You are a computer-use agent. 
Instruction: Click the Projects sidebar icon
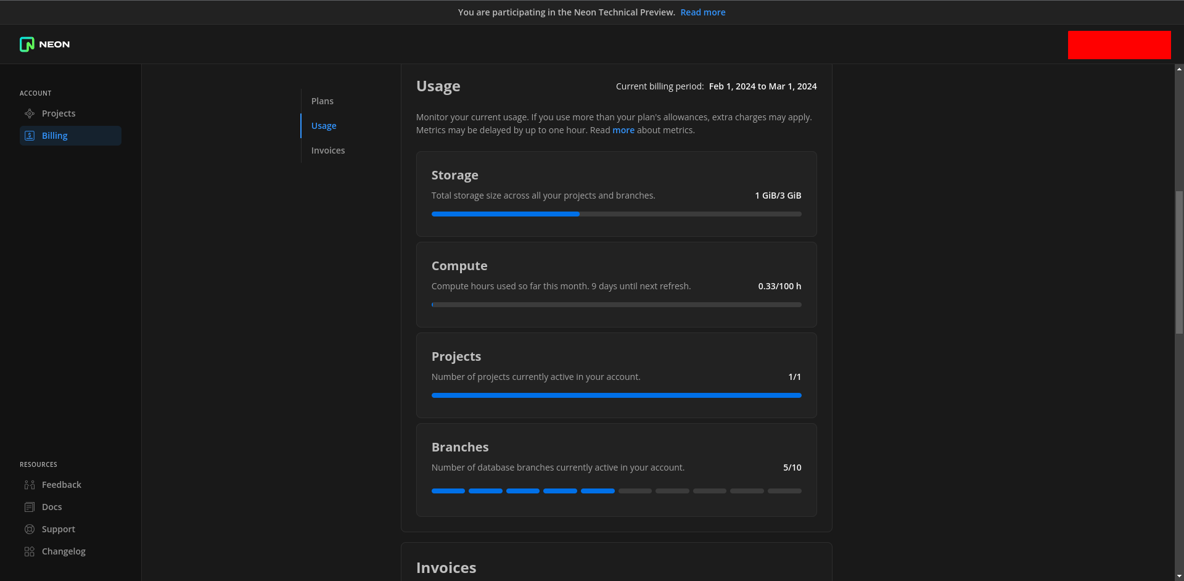pyautogui.click(x=30, y=113)
